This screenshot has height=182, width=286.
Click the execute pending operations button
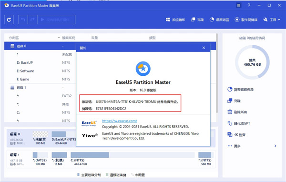(x=56, y=20)
